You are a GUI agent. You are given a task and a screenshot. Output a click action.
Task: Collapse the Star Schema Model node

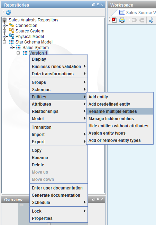click(x=4, y=42)
